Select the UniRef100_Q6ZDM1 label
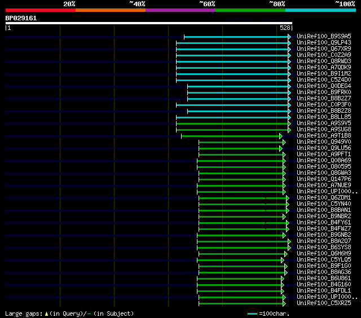 point(324,198)
